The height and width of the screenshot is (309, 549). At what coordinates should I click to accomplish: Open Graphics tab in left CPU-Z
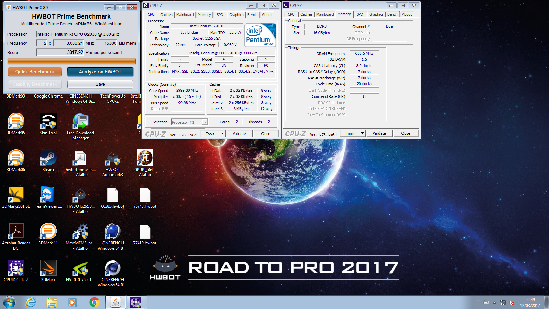[x=236, y=15]
